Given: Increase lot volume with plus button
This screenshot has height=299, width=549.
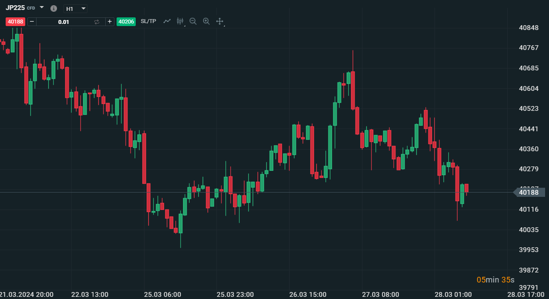Looking at the screenshot, I should pos(110,21).
